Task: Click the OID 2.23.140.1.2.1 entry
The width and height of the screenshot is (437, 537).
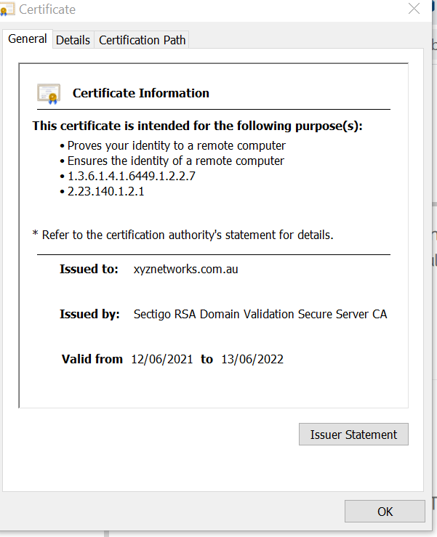Action: pos(106,191)
